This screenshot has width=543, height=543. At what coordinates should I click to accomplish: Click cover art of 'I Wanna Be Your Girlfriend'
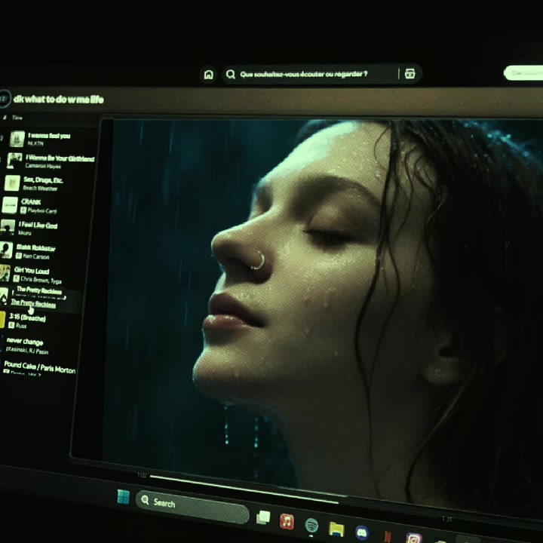pyautogui.click(x=14, y=161)
